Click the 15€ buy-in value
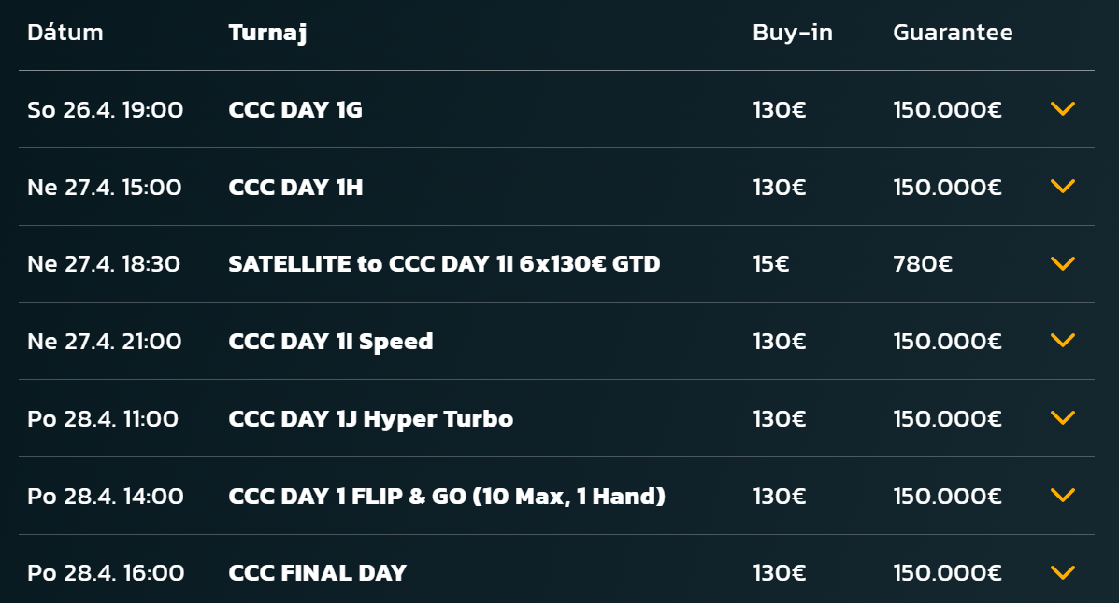 [770, 264]
